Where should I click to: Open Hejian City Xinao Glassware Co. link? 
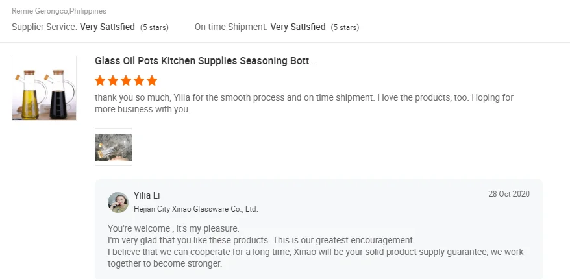pos(195,209)
